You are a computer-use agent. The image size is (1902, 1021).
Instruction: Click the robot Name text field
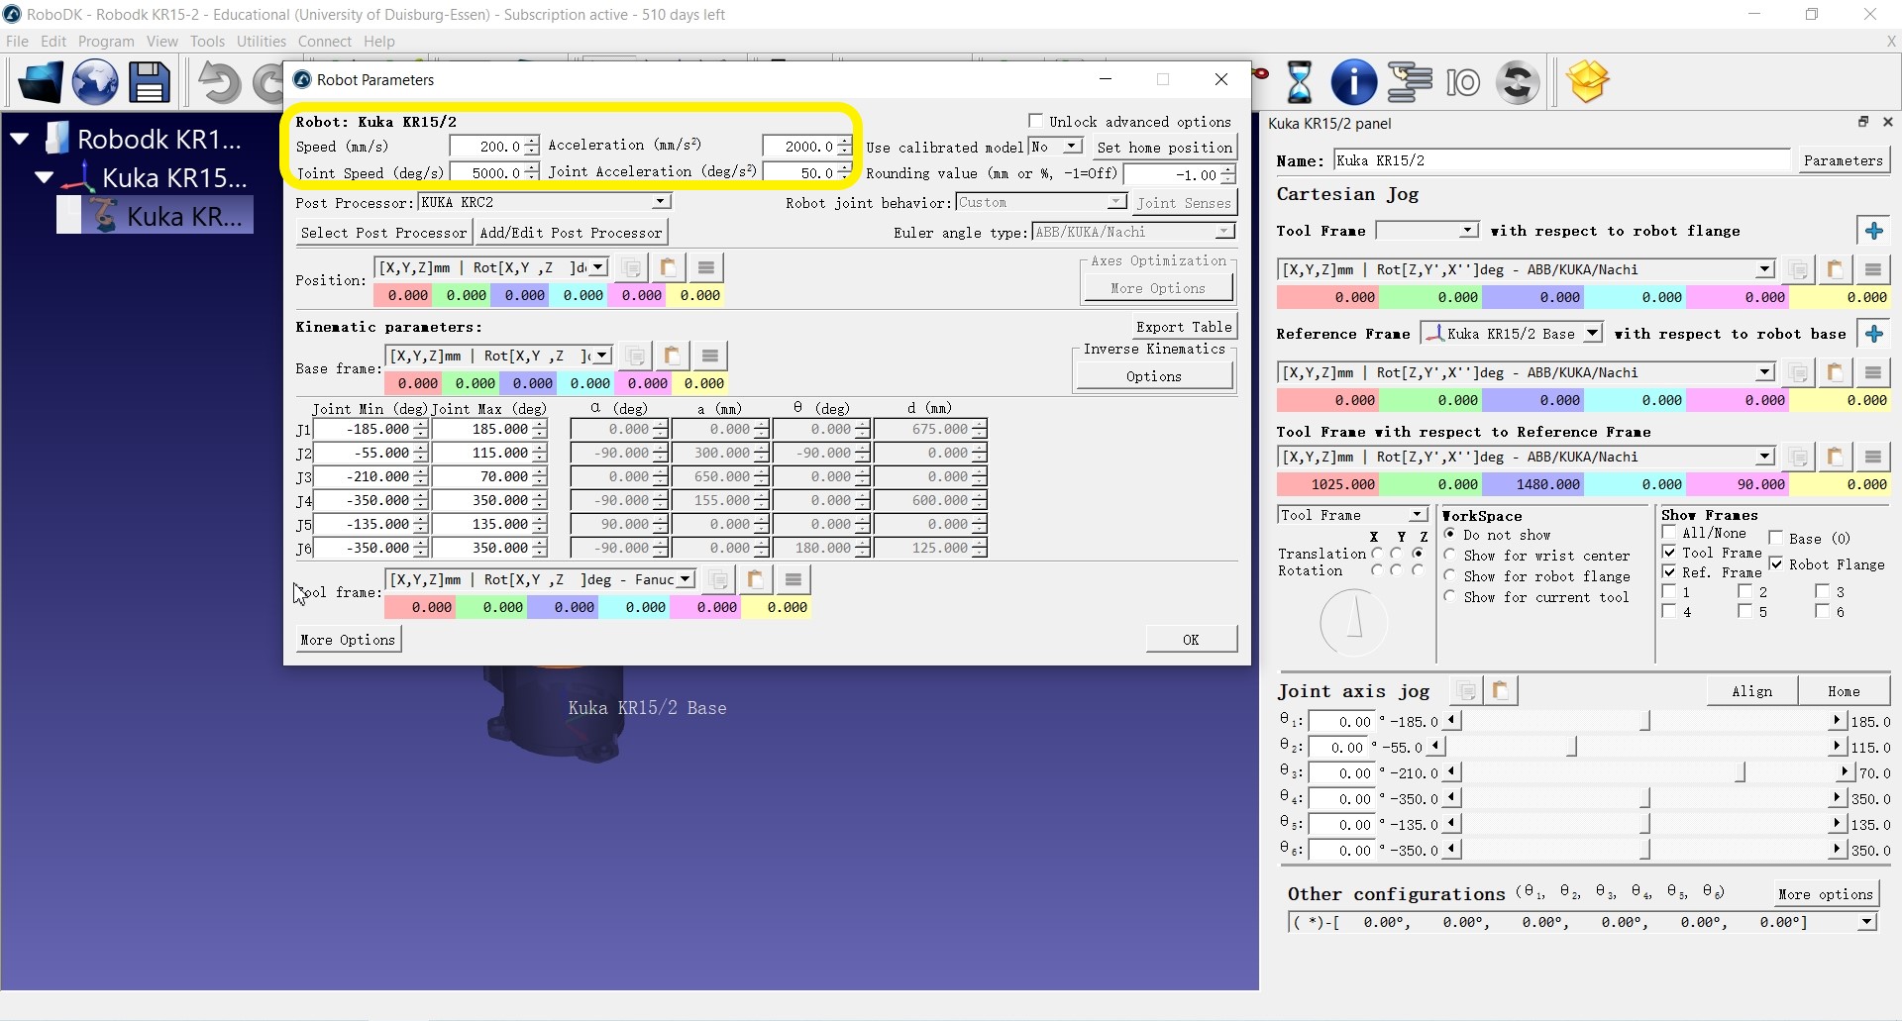click(1561, 160)
